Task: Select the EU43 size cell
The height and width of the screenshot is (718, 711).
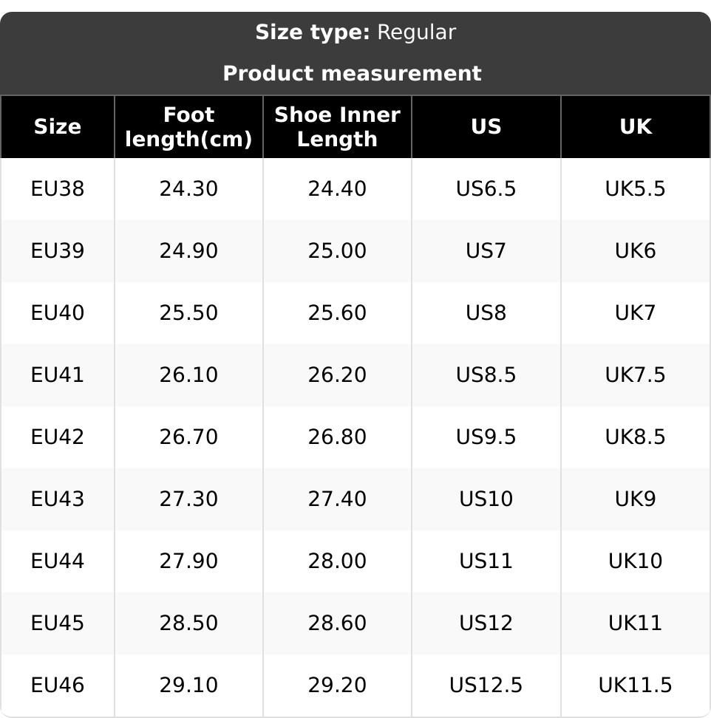Action: tap(58, 499)
